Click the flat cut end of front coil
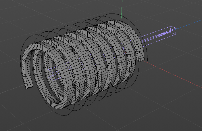 29,85
